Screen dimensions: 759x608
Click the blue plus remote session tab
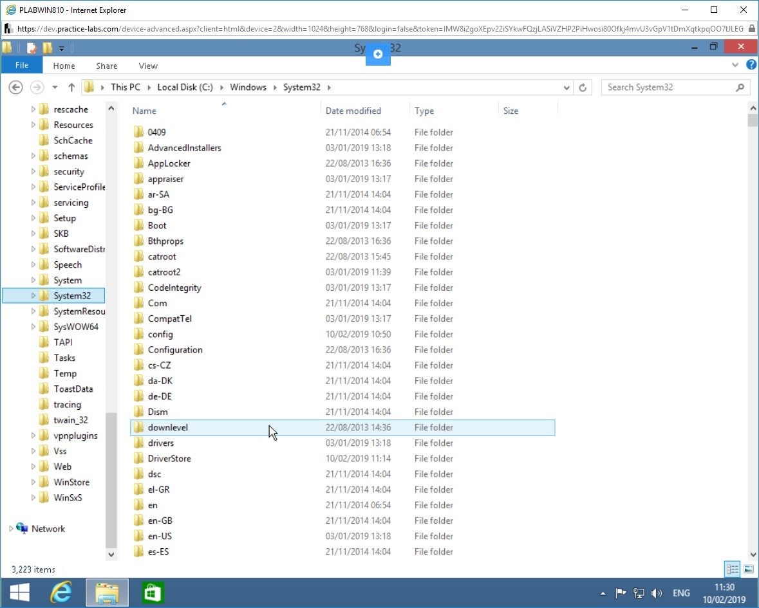click(378, 53)
